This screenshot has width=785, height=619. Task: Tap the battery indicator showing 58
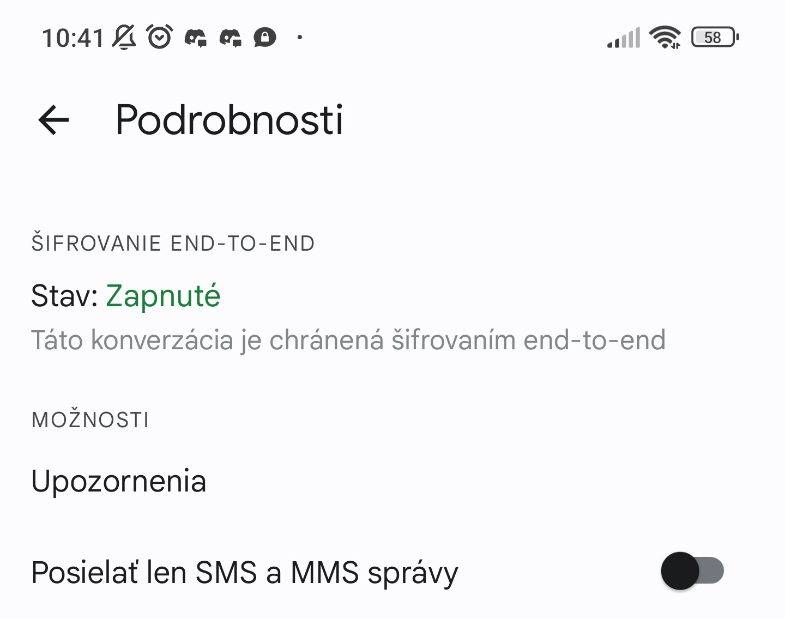tap(715, 38)
